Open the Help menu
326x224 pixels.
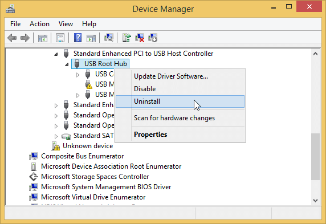pyautogui.click(x=89, y=24)
